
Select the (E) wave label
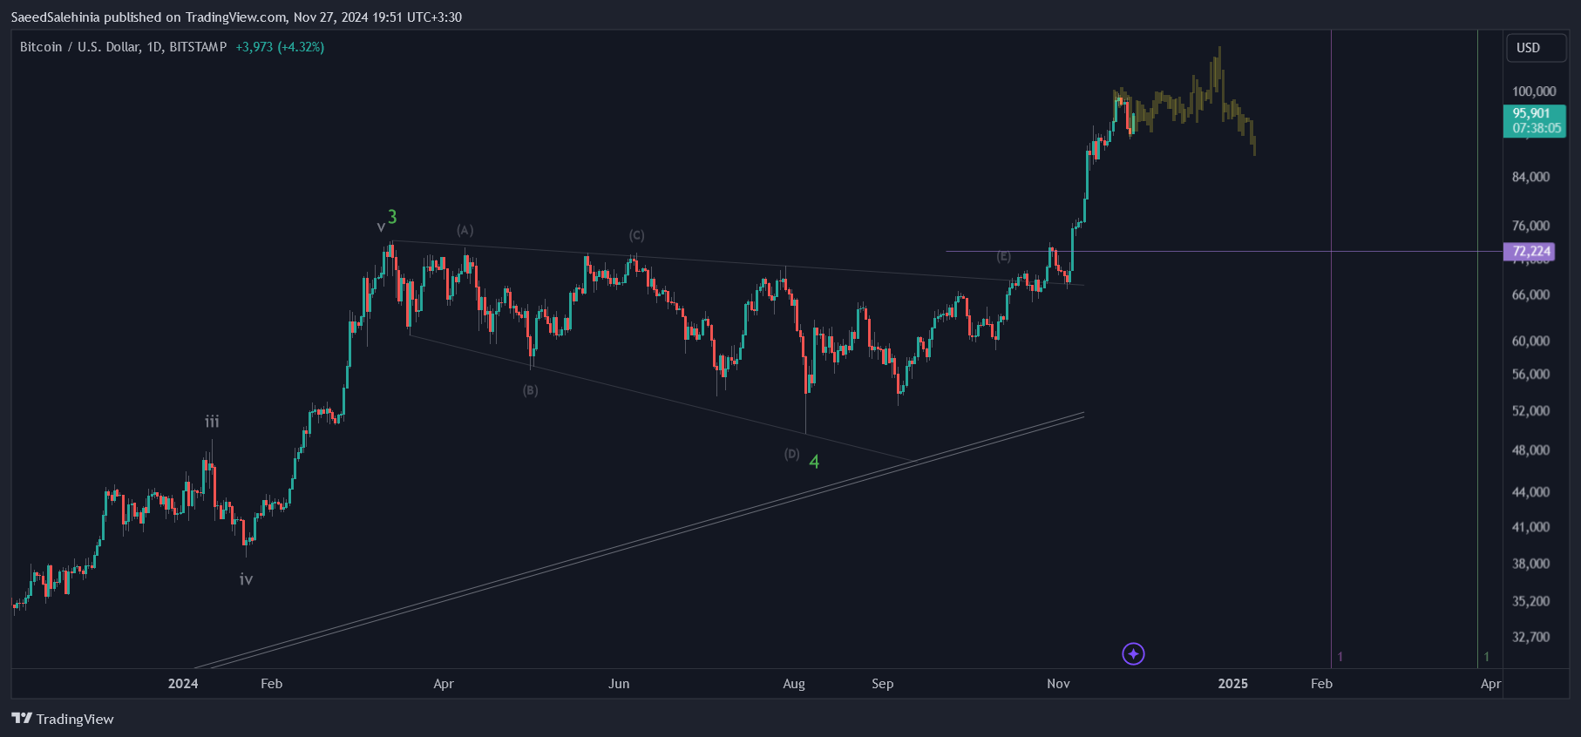[1004, 256]
